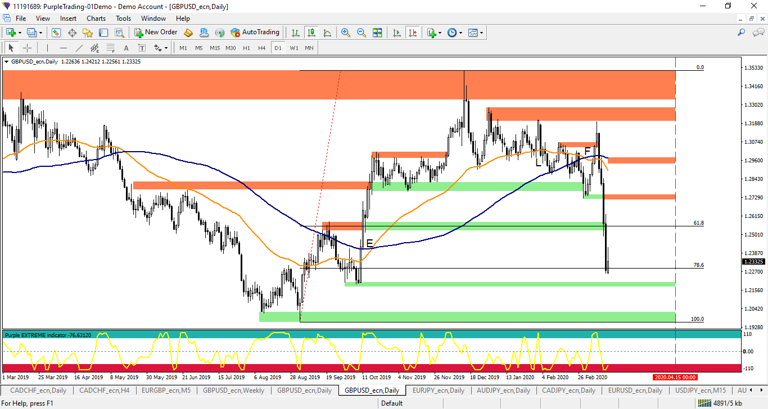
Task: Open the Window menu
Action: [153, 19]
